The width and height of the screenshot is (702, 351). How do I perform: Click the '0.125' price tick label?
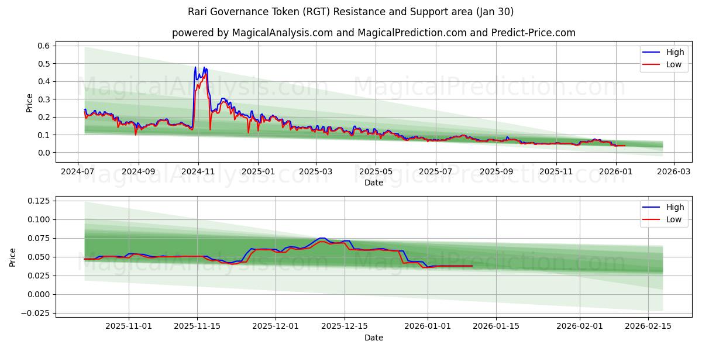(x=40, y=201)
